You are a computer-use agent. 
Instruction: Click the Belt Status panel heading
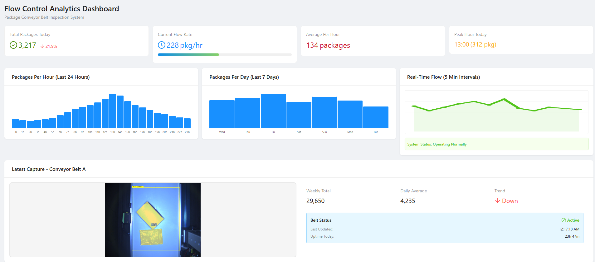(x=321, y=220)
